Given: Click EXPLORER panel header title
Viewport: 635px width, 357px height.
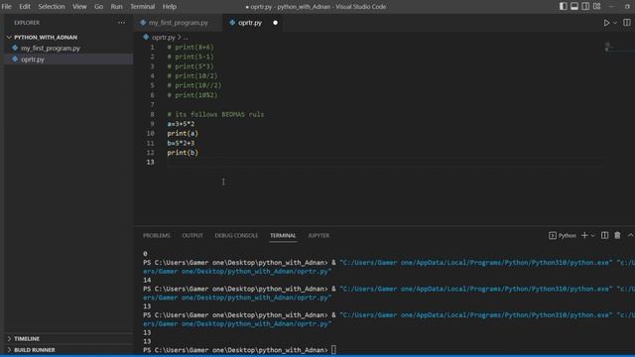Looking at the screenshot, I should pos(27,23).
